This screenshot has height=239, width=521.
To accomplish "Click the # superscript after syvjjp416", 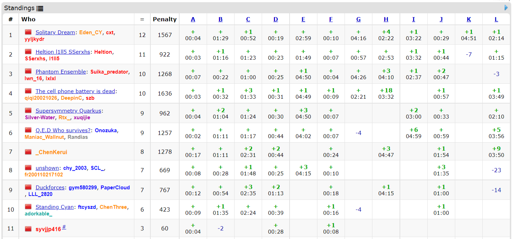I will coord(64,228).
